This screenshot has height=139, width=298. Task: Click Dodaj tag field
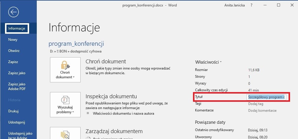pos(256,104)
